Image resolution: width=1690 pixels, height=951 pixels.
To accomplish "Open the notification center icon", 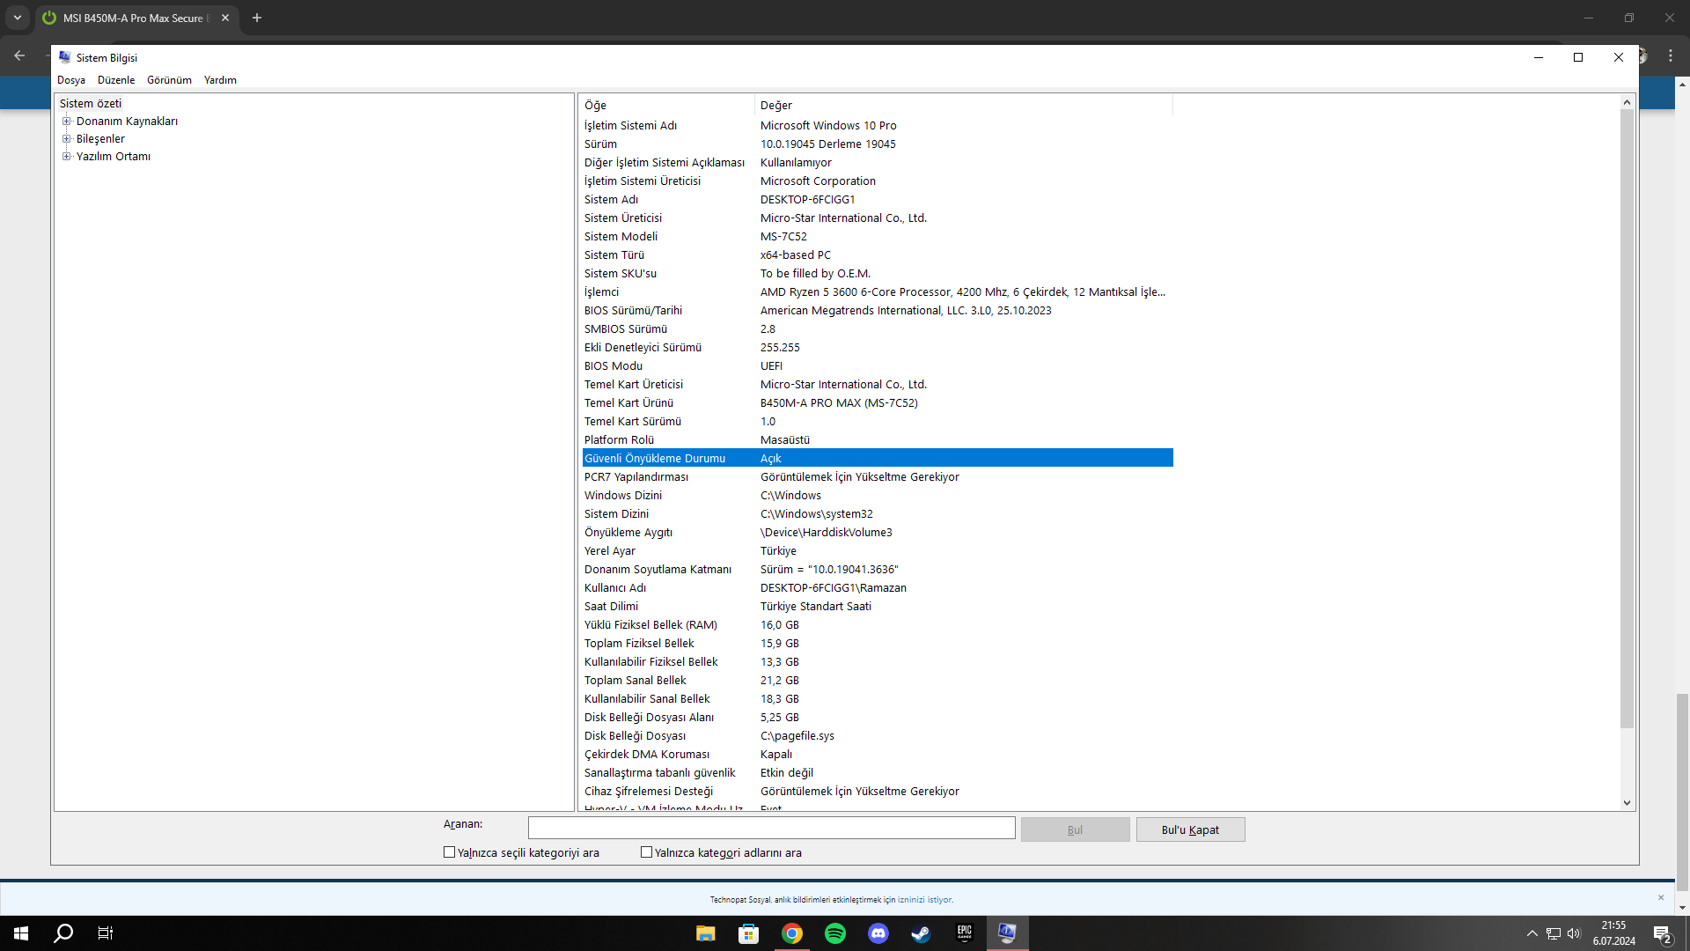I will [x=1662, y=934].
